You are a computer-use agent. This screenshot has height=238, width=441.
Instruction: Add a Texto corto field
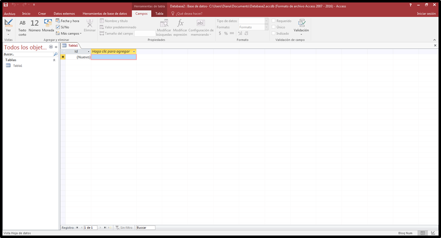22,26
